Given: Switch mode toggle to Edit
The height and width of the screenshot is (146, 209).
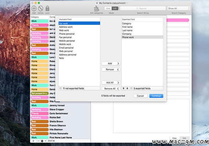Looking at the screenshot, I should pyautogui.click(x=115, y=9).
